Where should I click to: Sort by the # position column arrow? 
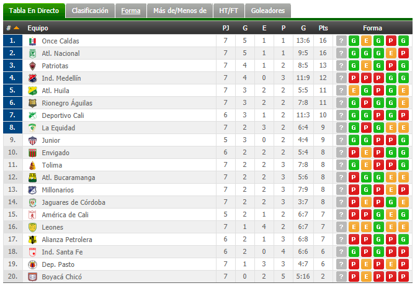pos(16,28)
